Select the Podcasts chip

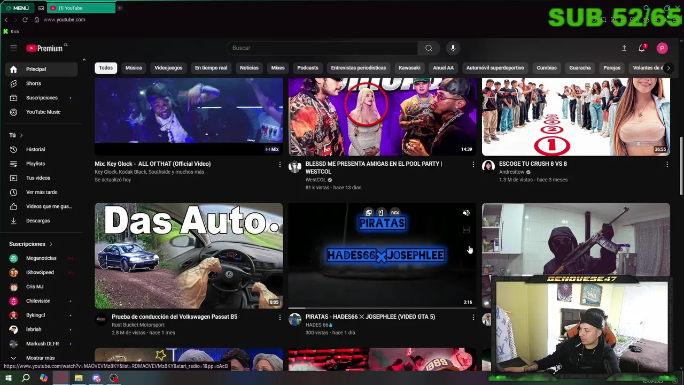(x=308, y=68)
